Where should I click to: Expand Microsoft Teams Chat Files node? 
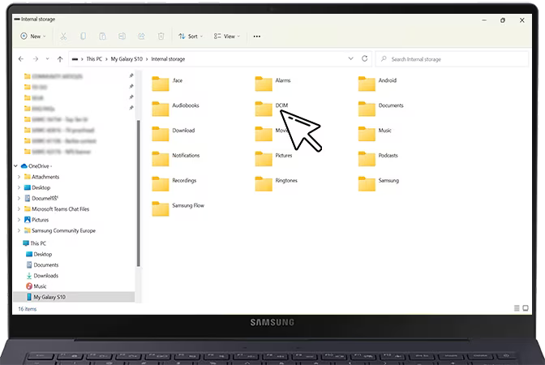19,209
